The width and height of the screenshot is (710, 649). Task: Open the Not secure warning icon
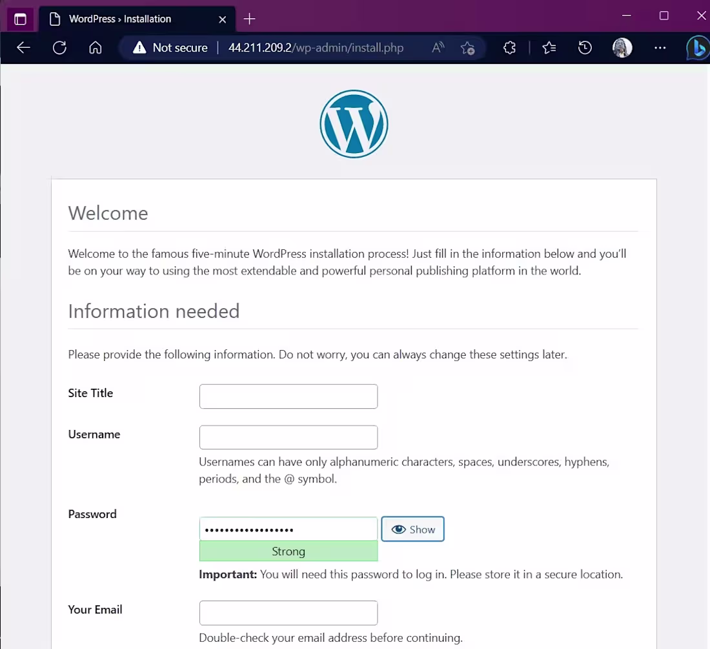pyautogui.click(x=137, y=48)
